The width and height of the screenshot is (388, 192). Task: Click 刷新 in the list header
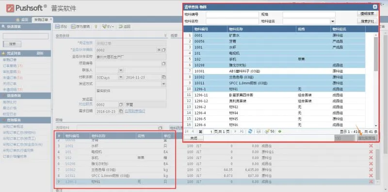point(40,53)
